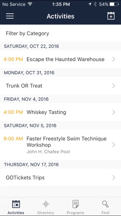Expand the Trunk OR Treat chevron
This screenshot has width=121, height=216.
pos(114,86)
